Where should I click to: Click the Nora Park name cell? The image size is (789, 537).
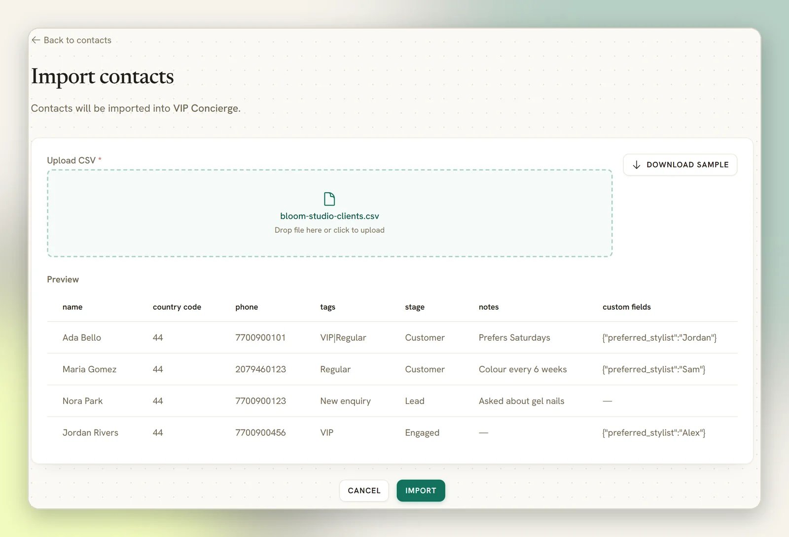tap(82, 401)
